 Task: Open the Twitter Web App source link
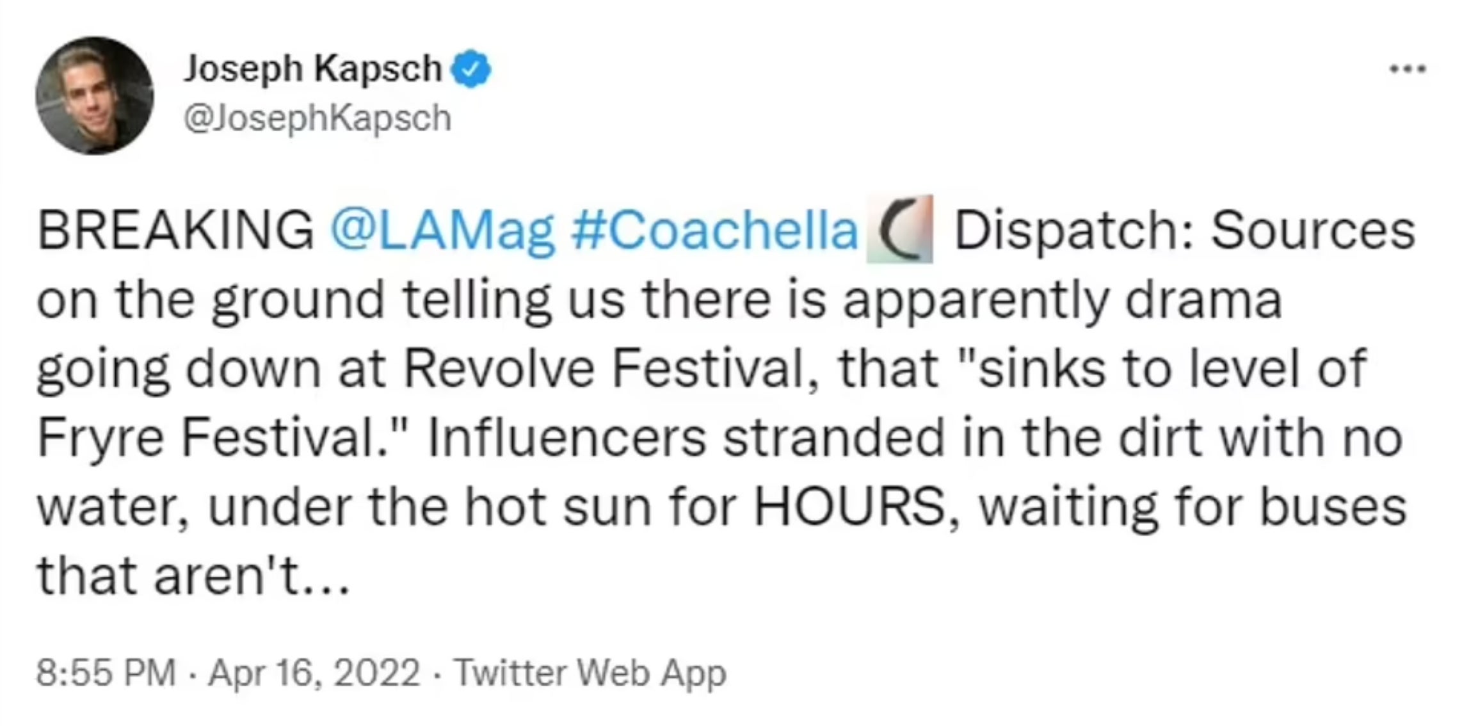coord(590,673)
